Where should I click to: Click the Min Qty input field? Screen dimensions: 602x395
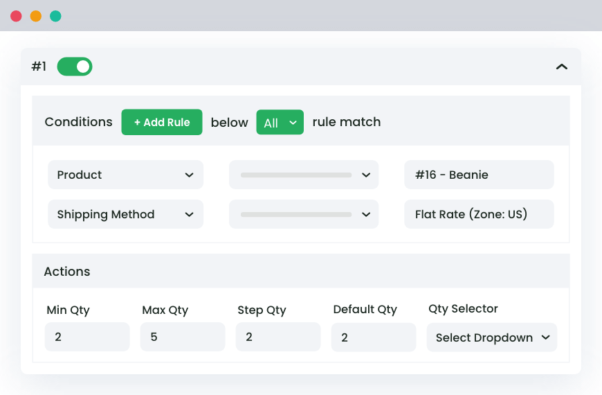coord(87,337)
